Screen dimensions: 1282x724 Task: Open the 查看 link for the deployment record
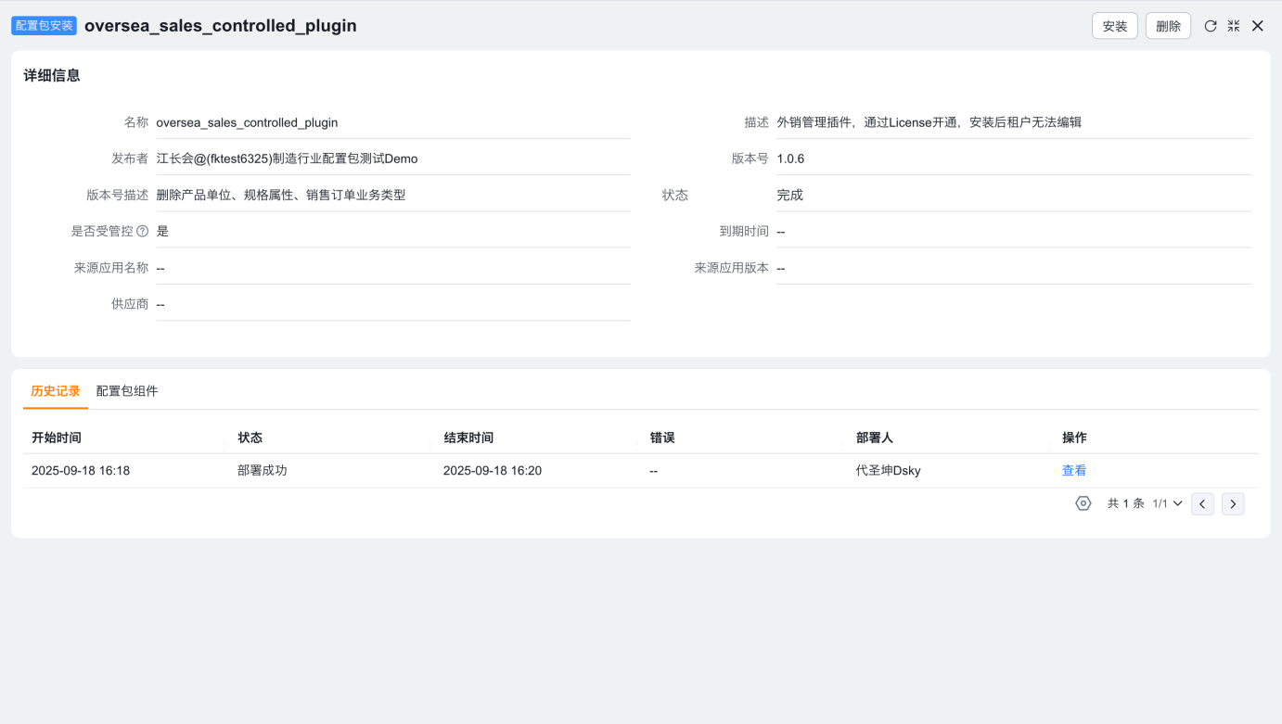[1074, 471]
